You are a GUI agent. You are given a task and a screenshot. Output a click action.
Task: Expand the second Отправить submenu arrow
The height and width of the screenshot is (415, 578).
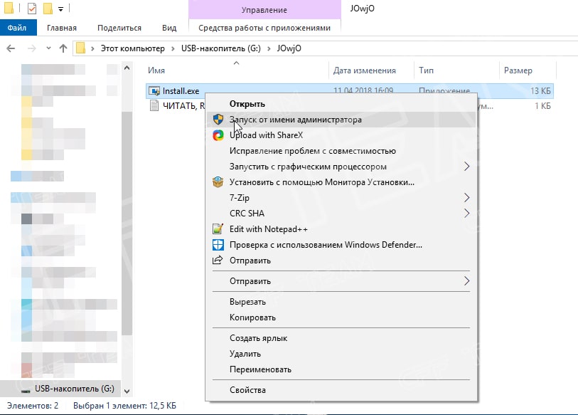466,281
